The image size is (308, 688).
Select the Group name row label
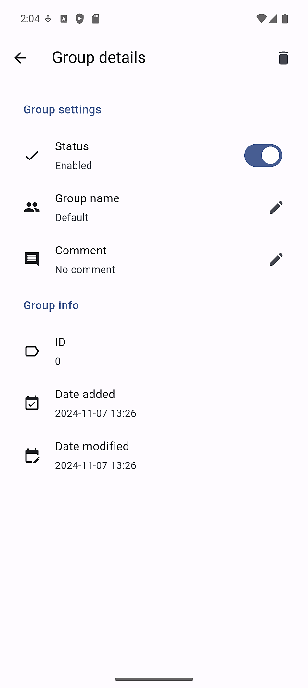pos(87,198)
